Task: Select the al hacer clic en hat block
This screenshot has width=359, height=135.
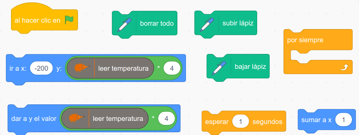Action: 44,20
